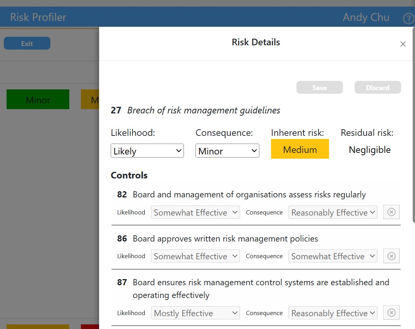The height and width of the screenshot is (329, 415).
Task: Click control 82 description text
Action: [x=249, y=195]
